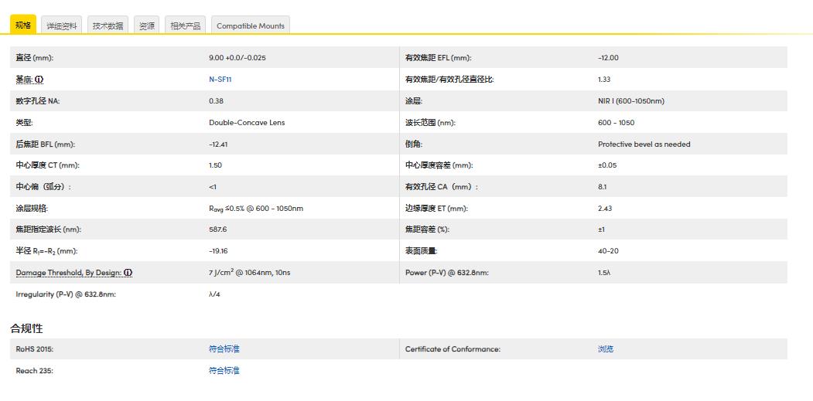Click center thickness value 1.50
Viewport: 813px width, 401px height.
[x=215, y=165]
